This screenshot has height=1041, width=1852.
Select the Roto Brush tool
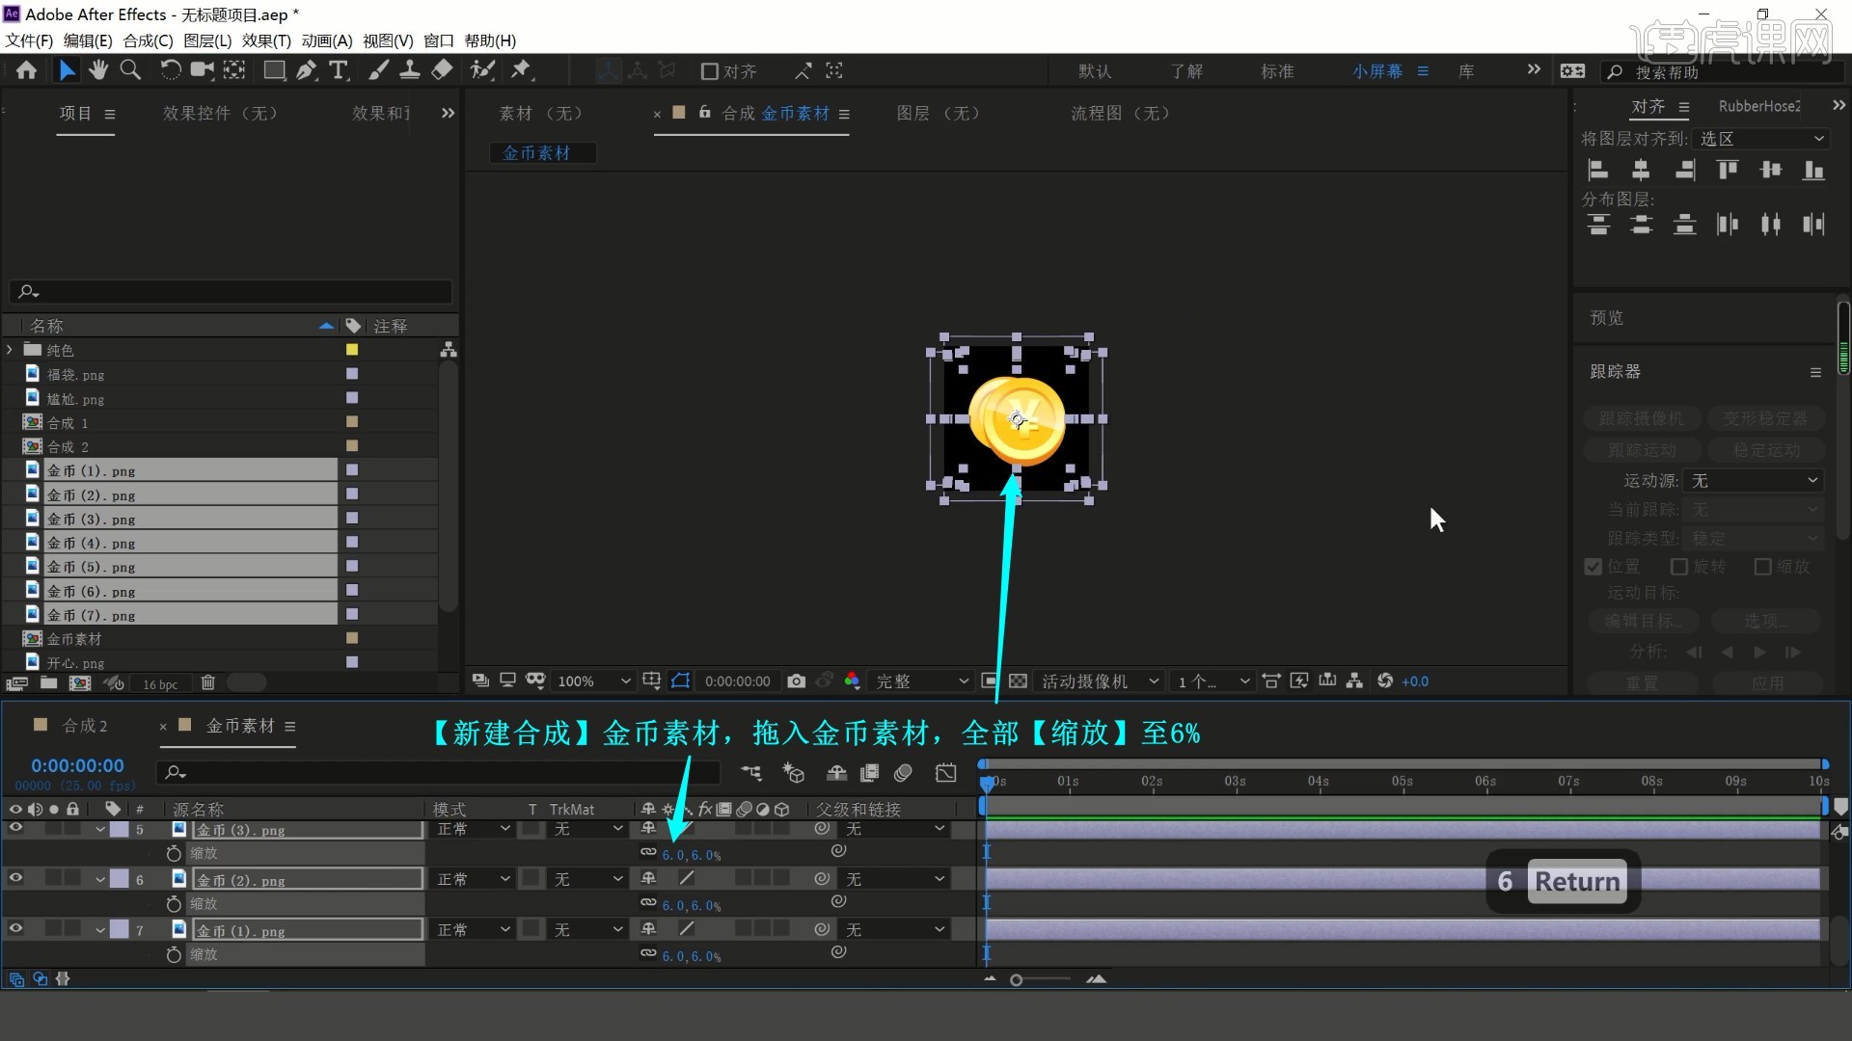(482, 70)
